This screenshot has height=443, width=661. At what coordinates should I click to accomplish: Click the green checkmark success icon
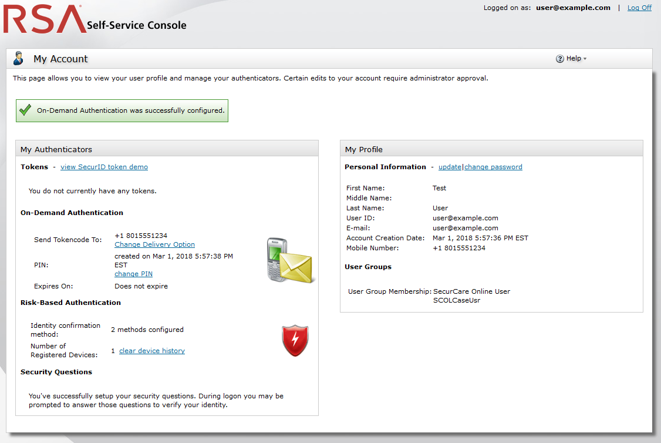pos(25,110)
